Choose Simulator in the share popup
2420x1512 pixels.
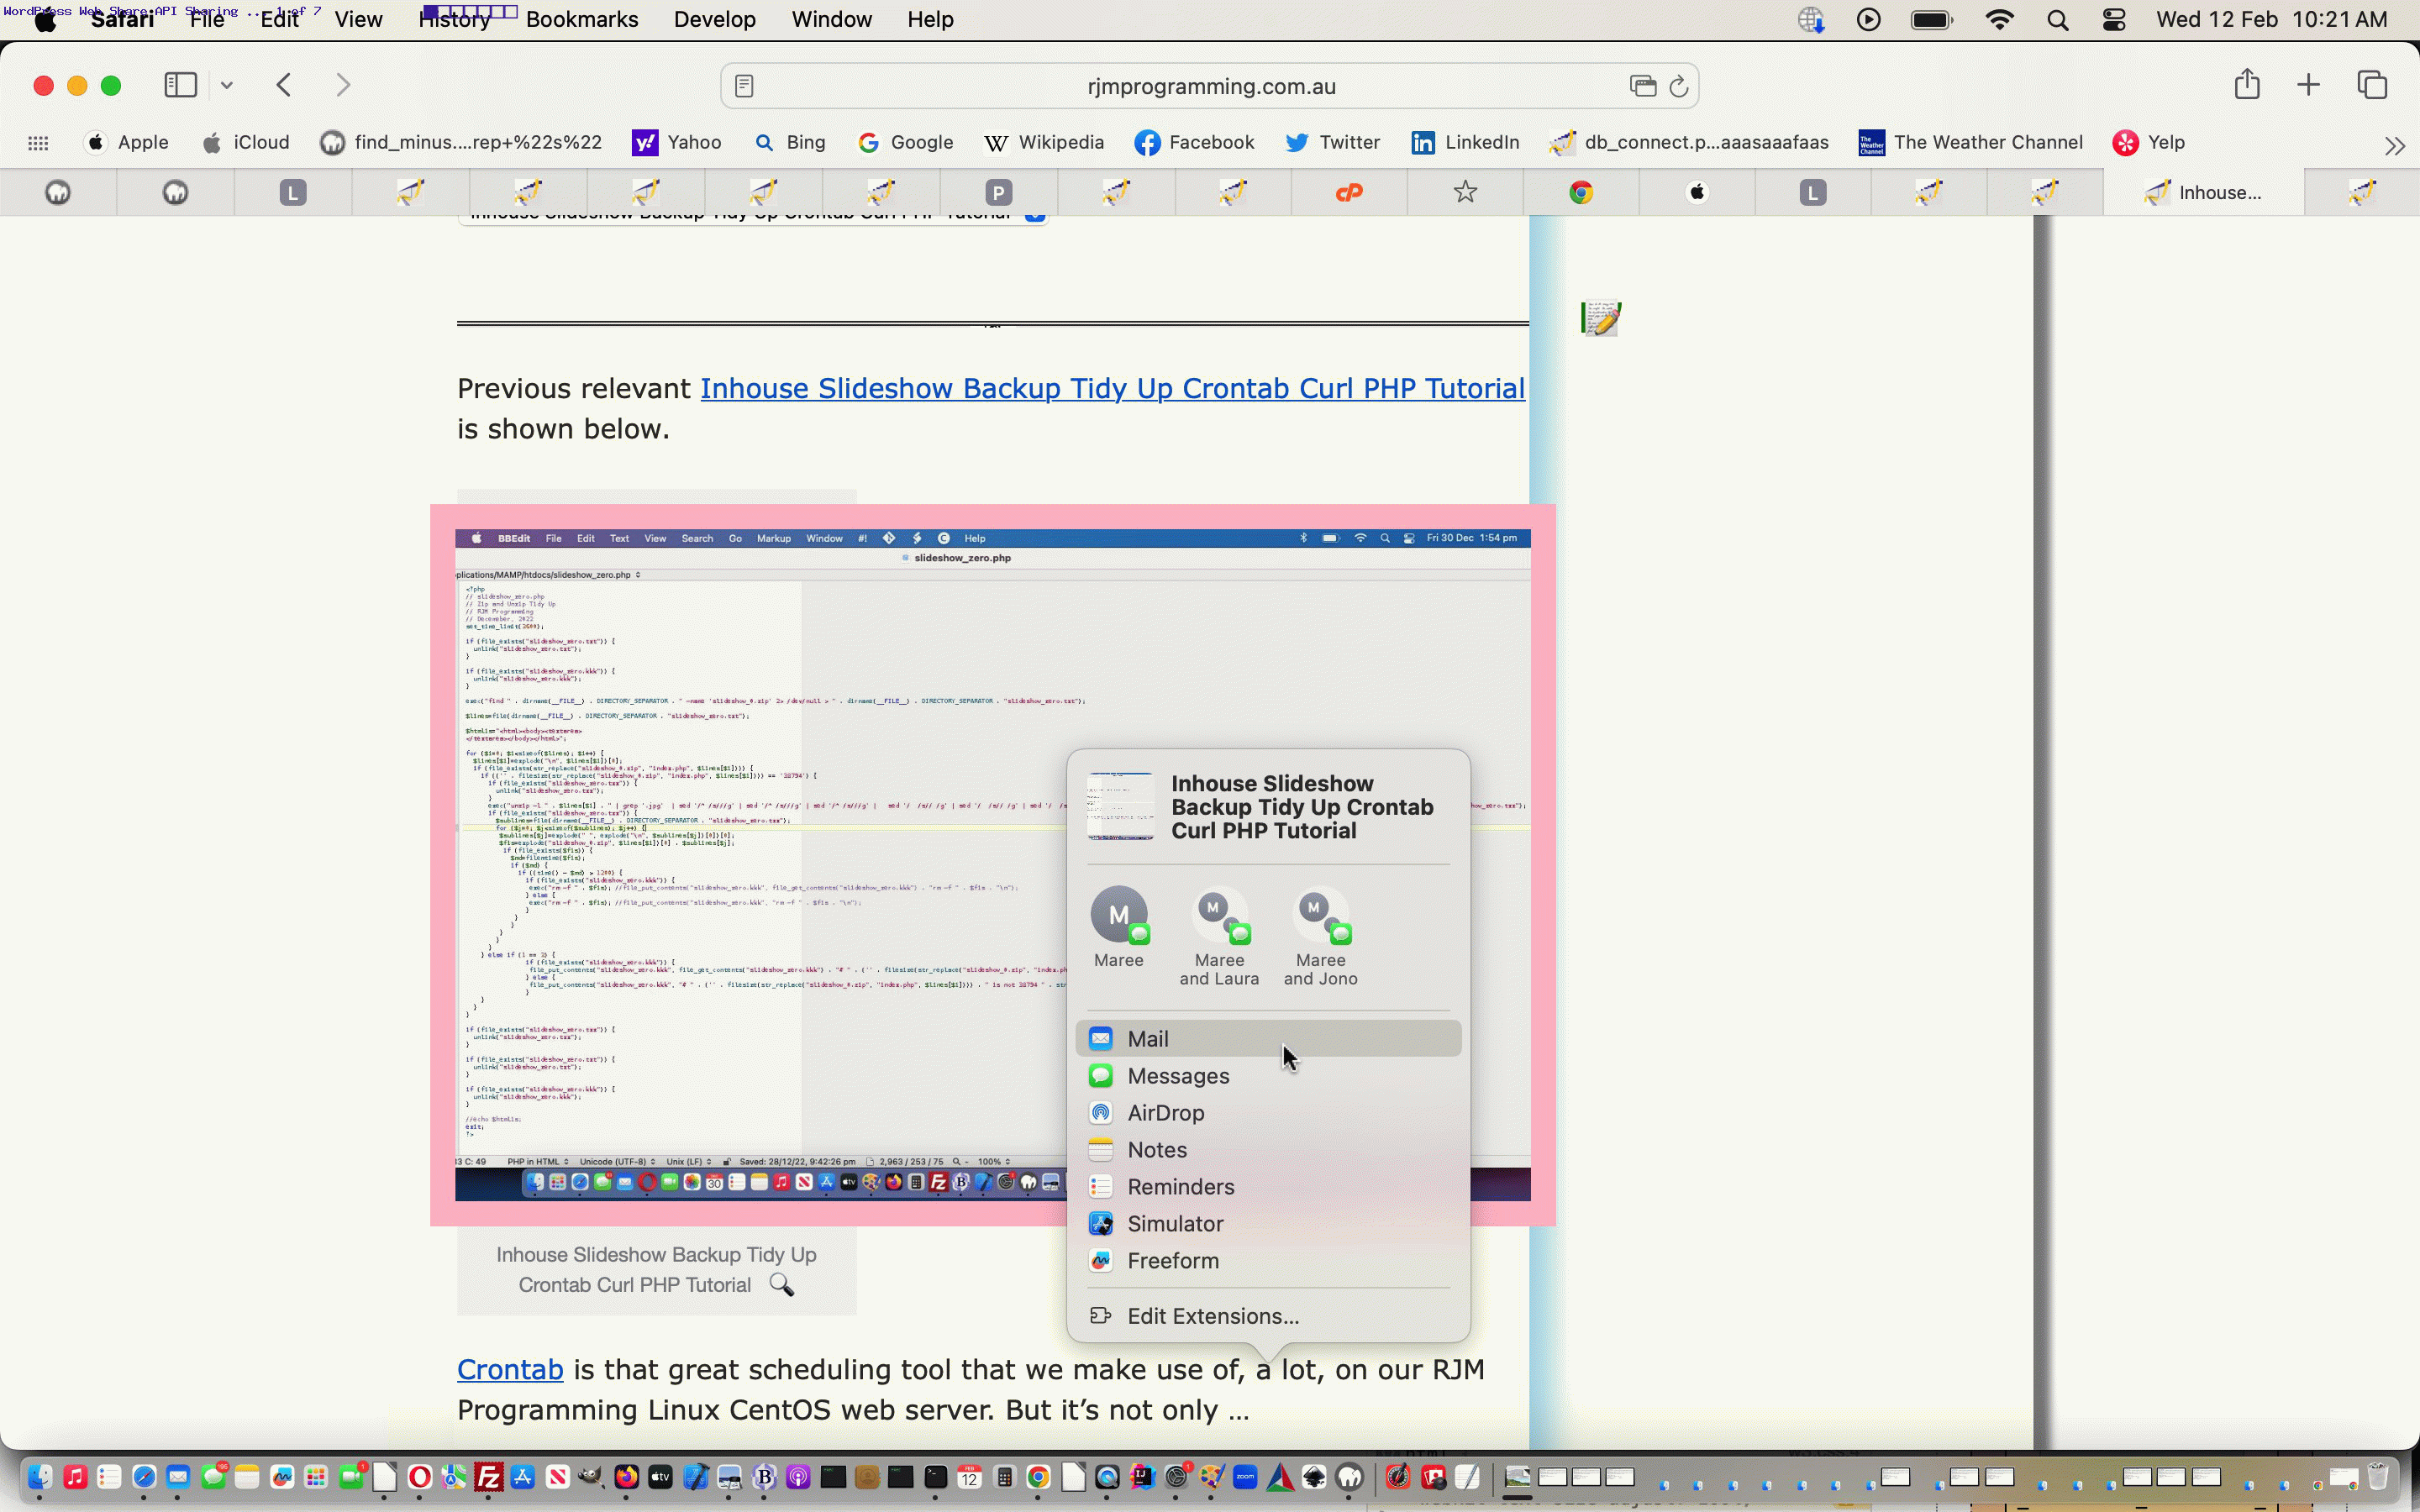click(1268, 1224)
